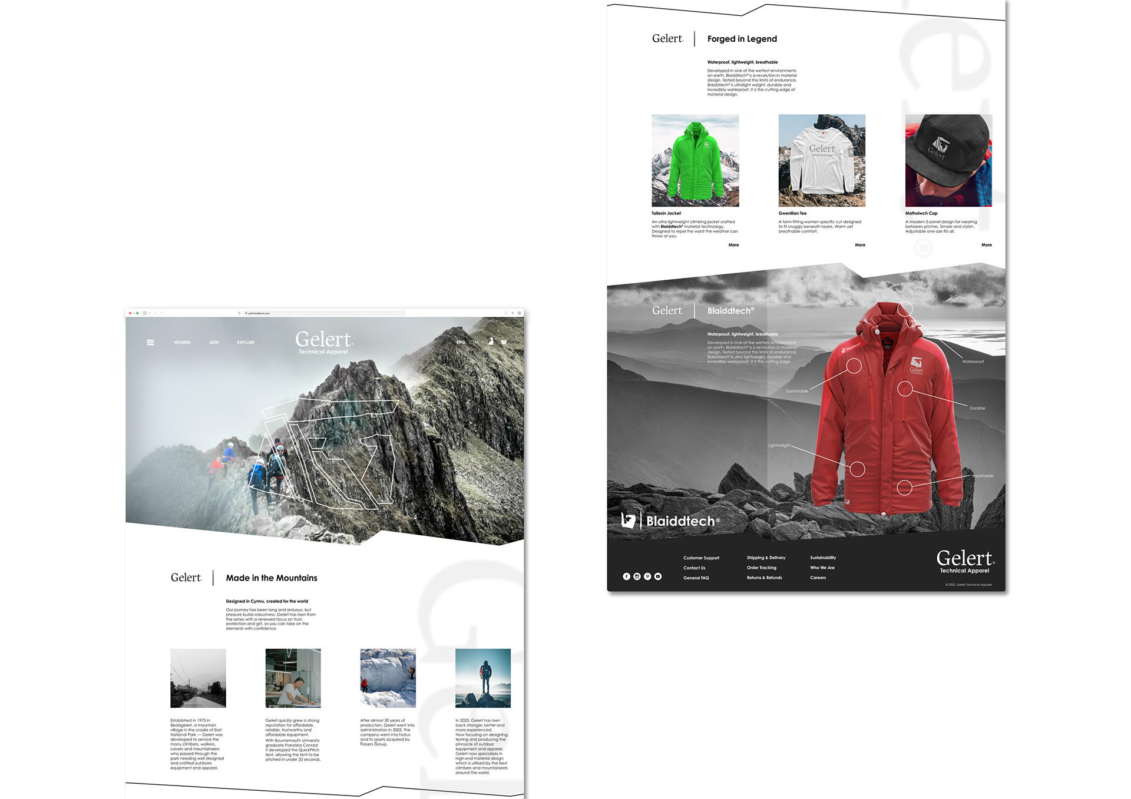Open the Order Tracking footer link

[x=762, y=568]
